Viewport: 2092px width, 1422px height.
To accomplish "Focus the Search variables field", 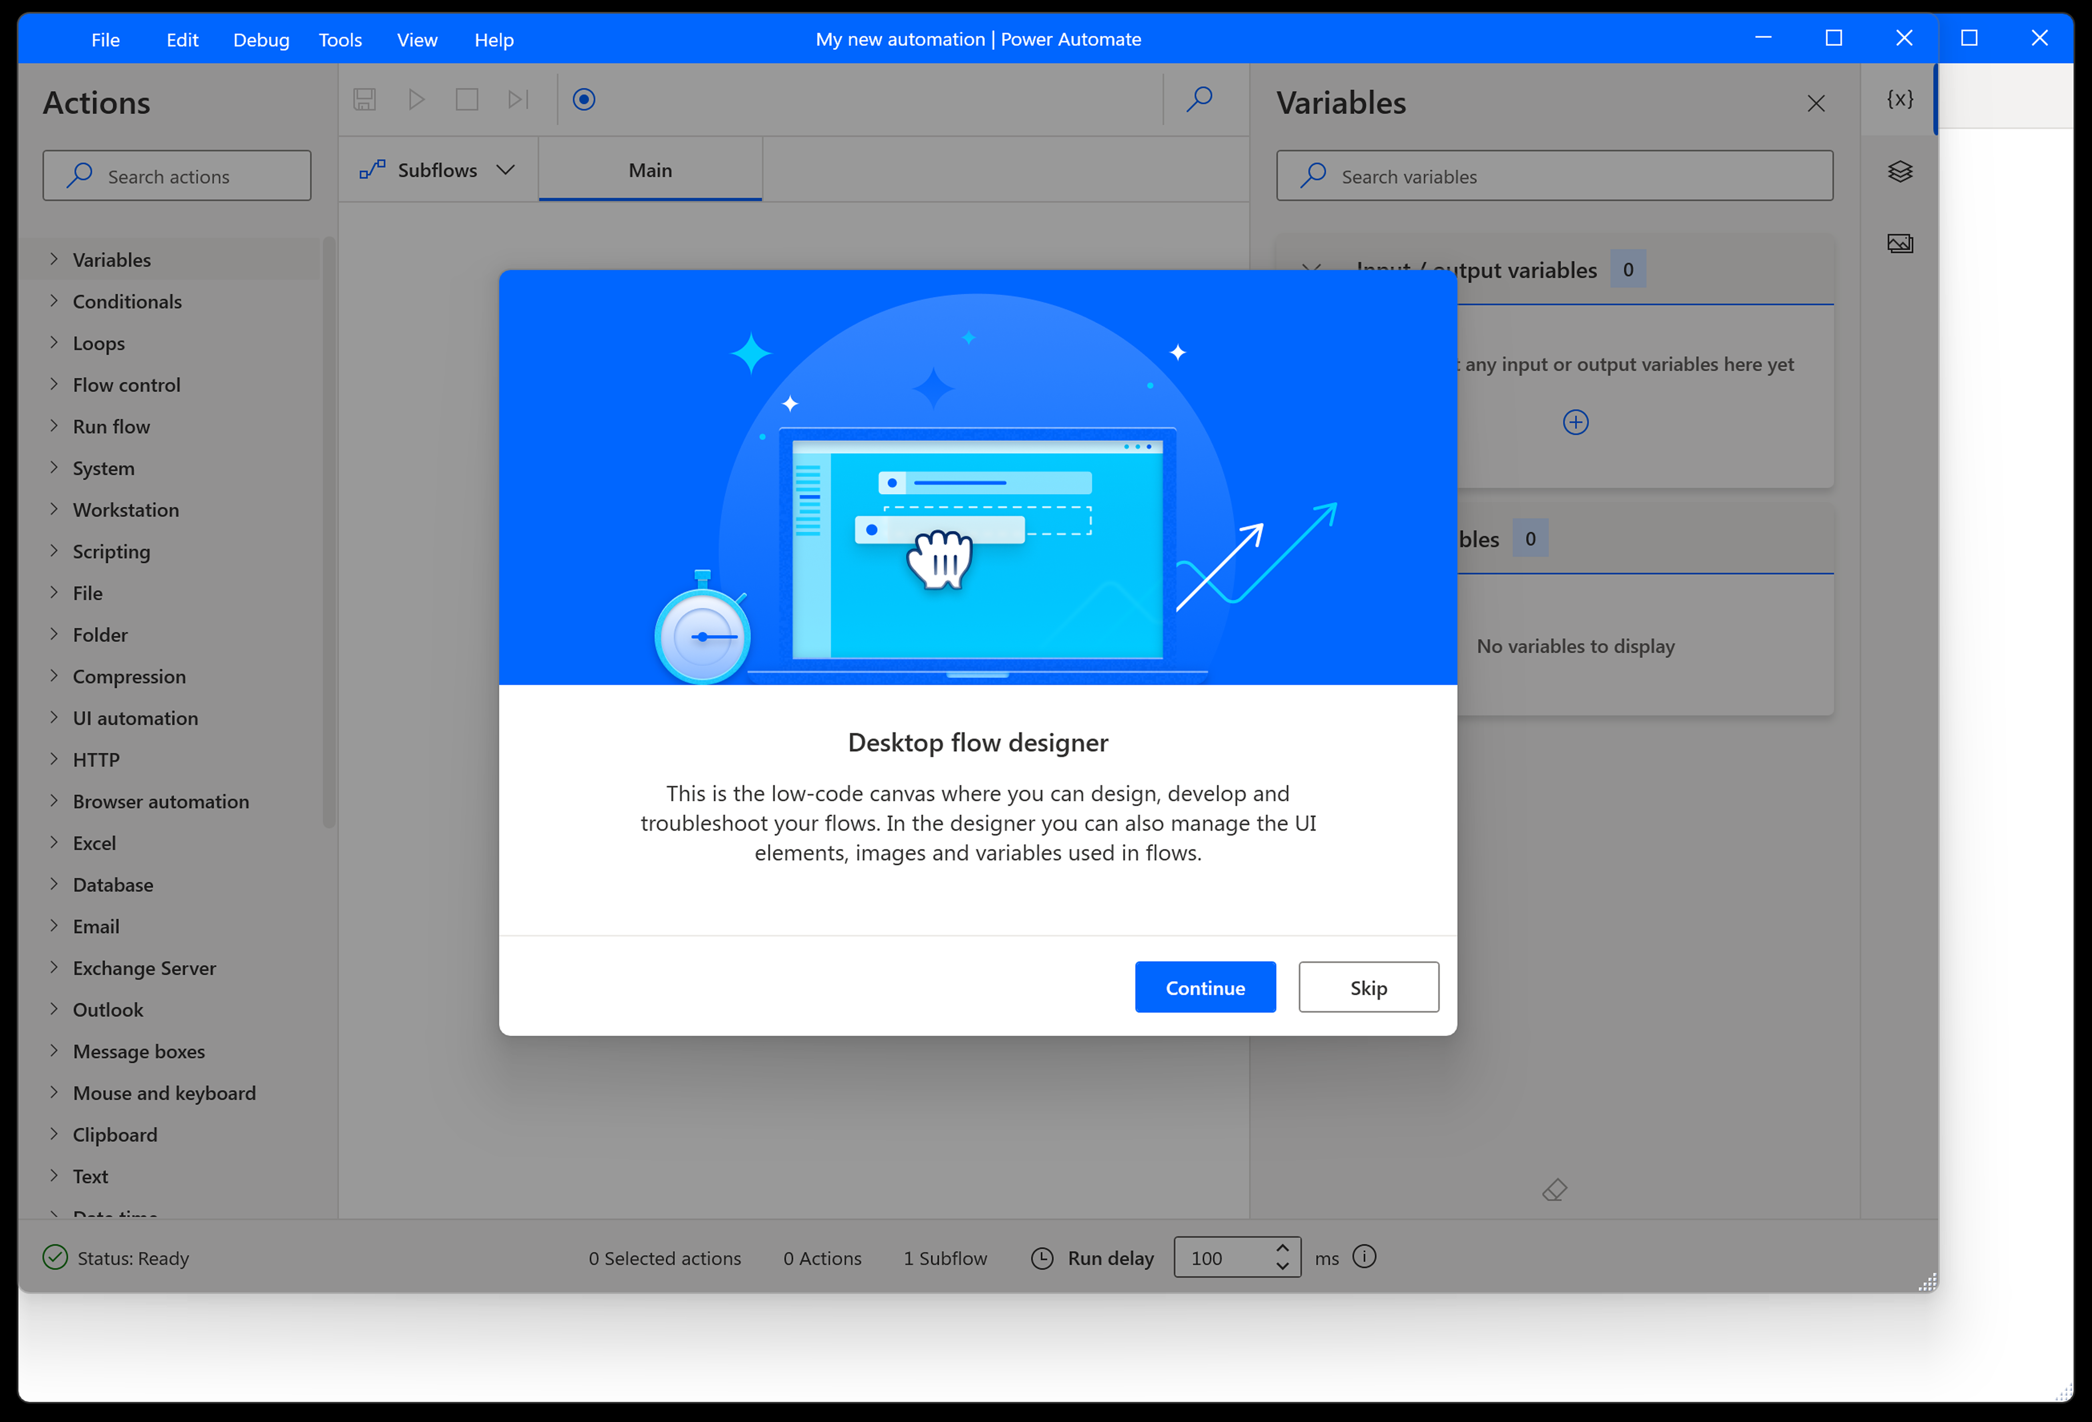I will tap(1555, 175).
